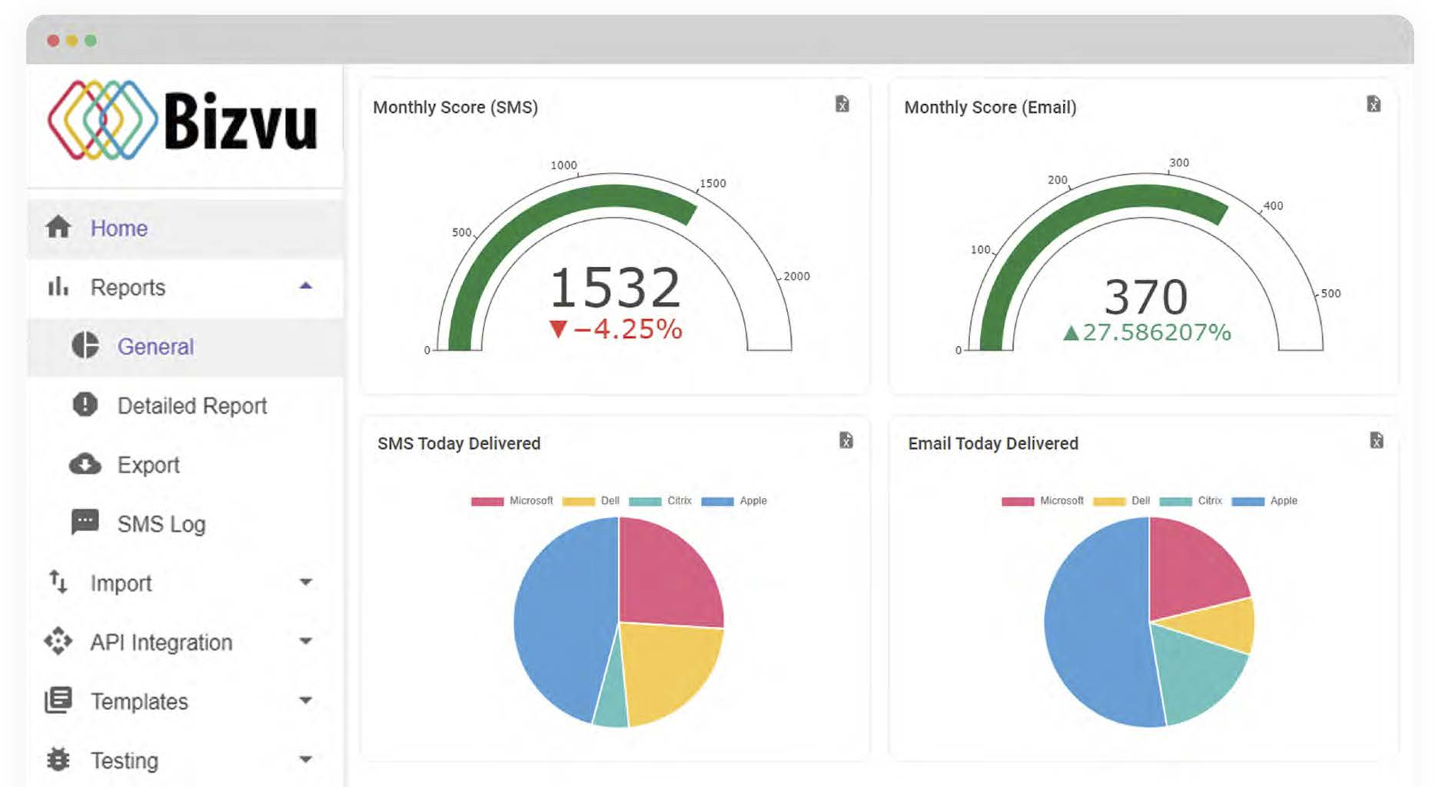Image resolution: width=1435 pixels, height=787 pixels.
Task: Click the Bizvu logo
Action: click(x=183, y=121)
